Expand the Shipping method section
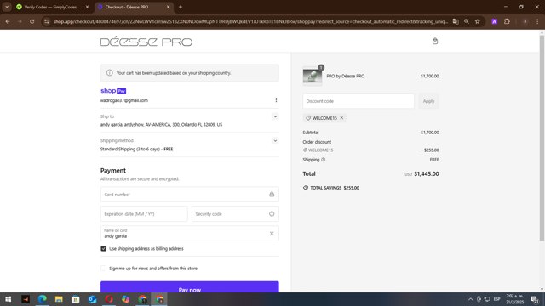Image resolution: width=545 pixels, height=306 pixels. click(275, 141)
